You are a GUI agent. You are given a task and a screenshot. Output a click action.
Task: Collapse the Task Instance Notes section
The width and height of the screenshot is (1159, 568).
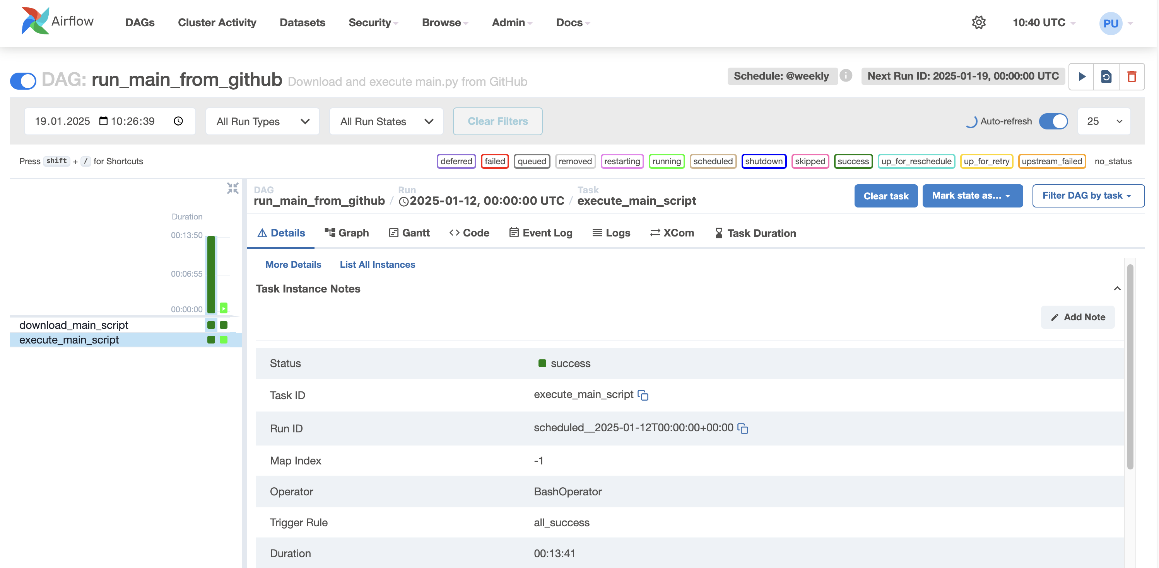pos(1117,289)
